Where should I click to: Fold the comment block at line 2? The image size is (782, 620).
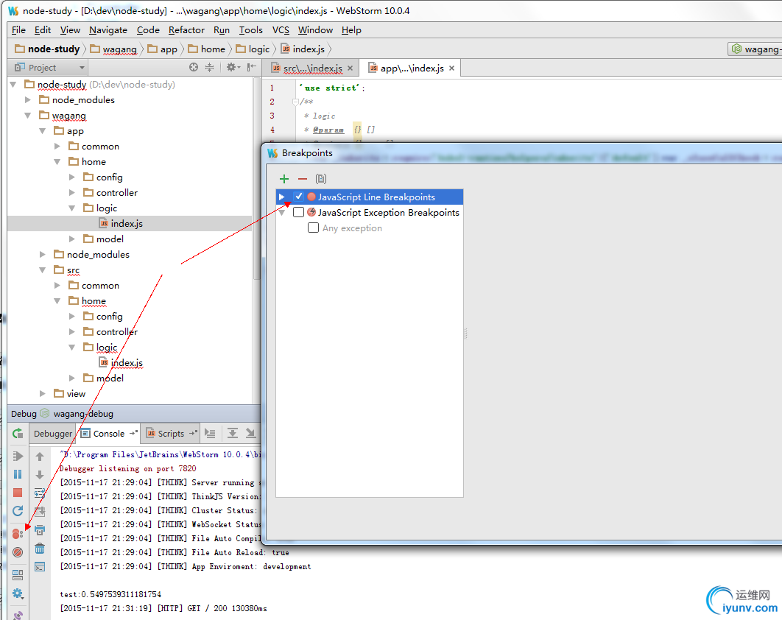[295, 102]
